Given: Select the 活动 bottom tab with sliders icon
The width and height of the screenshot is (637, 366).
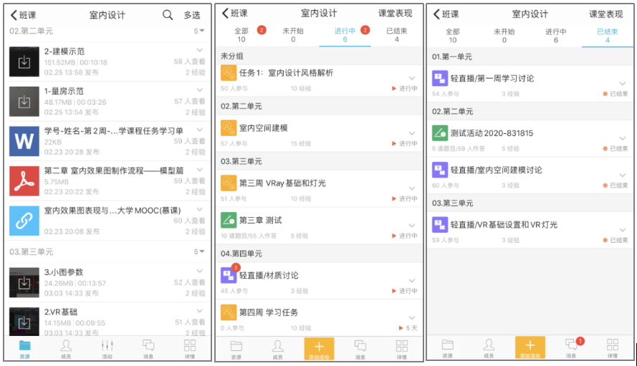Looking at the screenshot, I should pyautogui.click(x=107, y=347).
